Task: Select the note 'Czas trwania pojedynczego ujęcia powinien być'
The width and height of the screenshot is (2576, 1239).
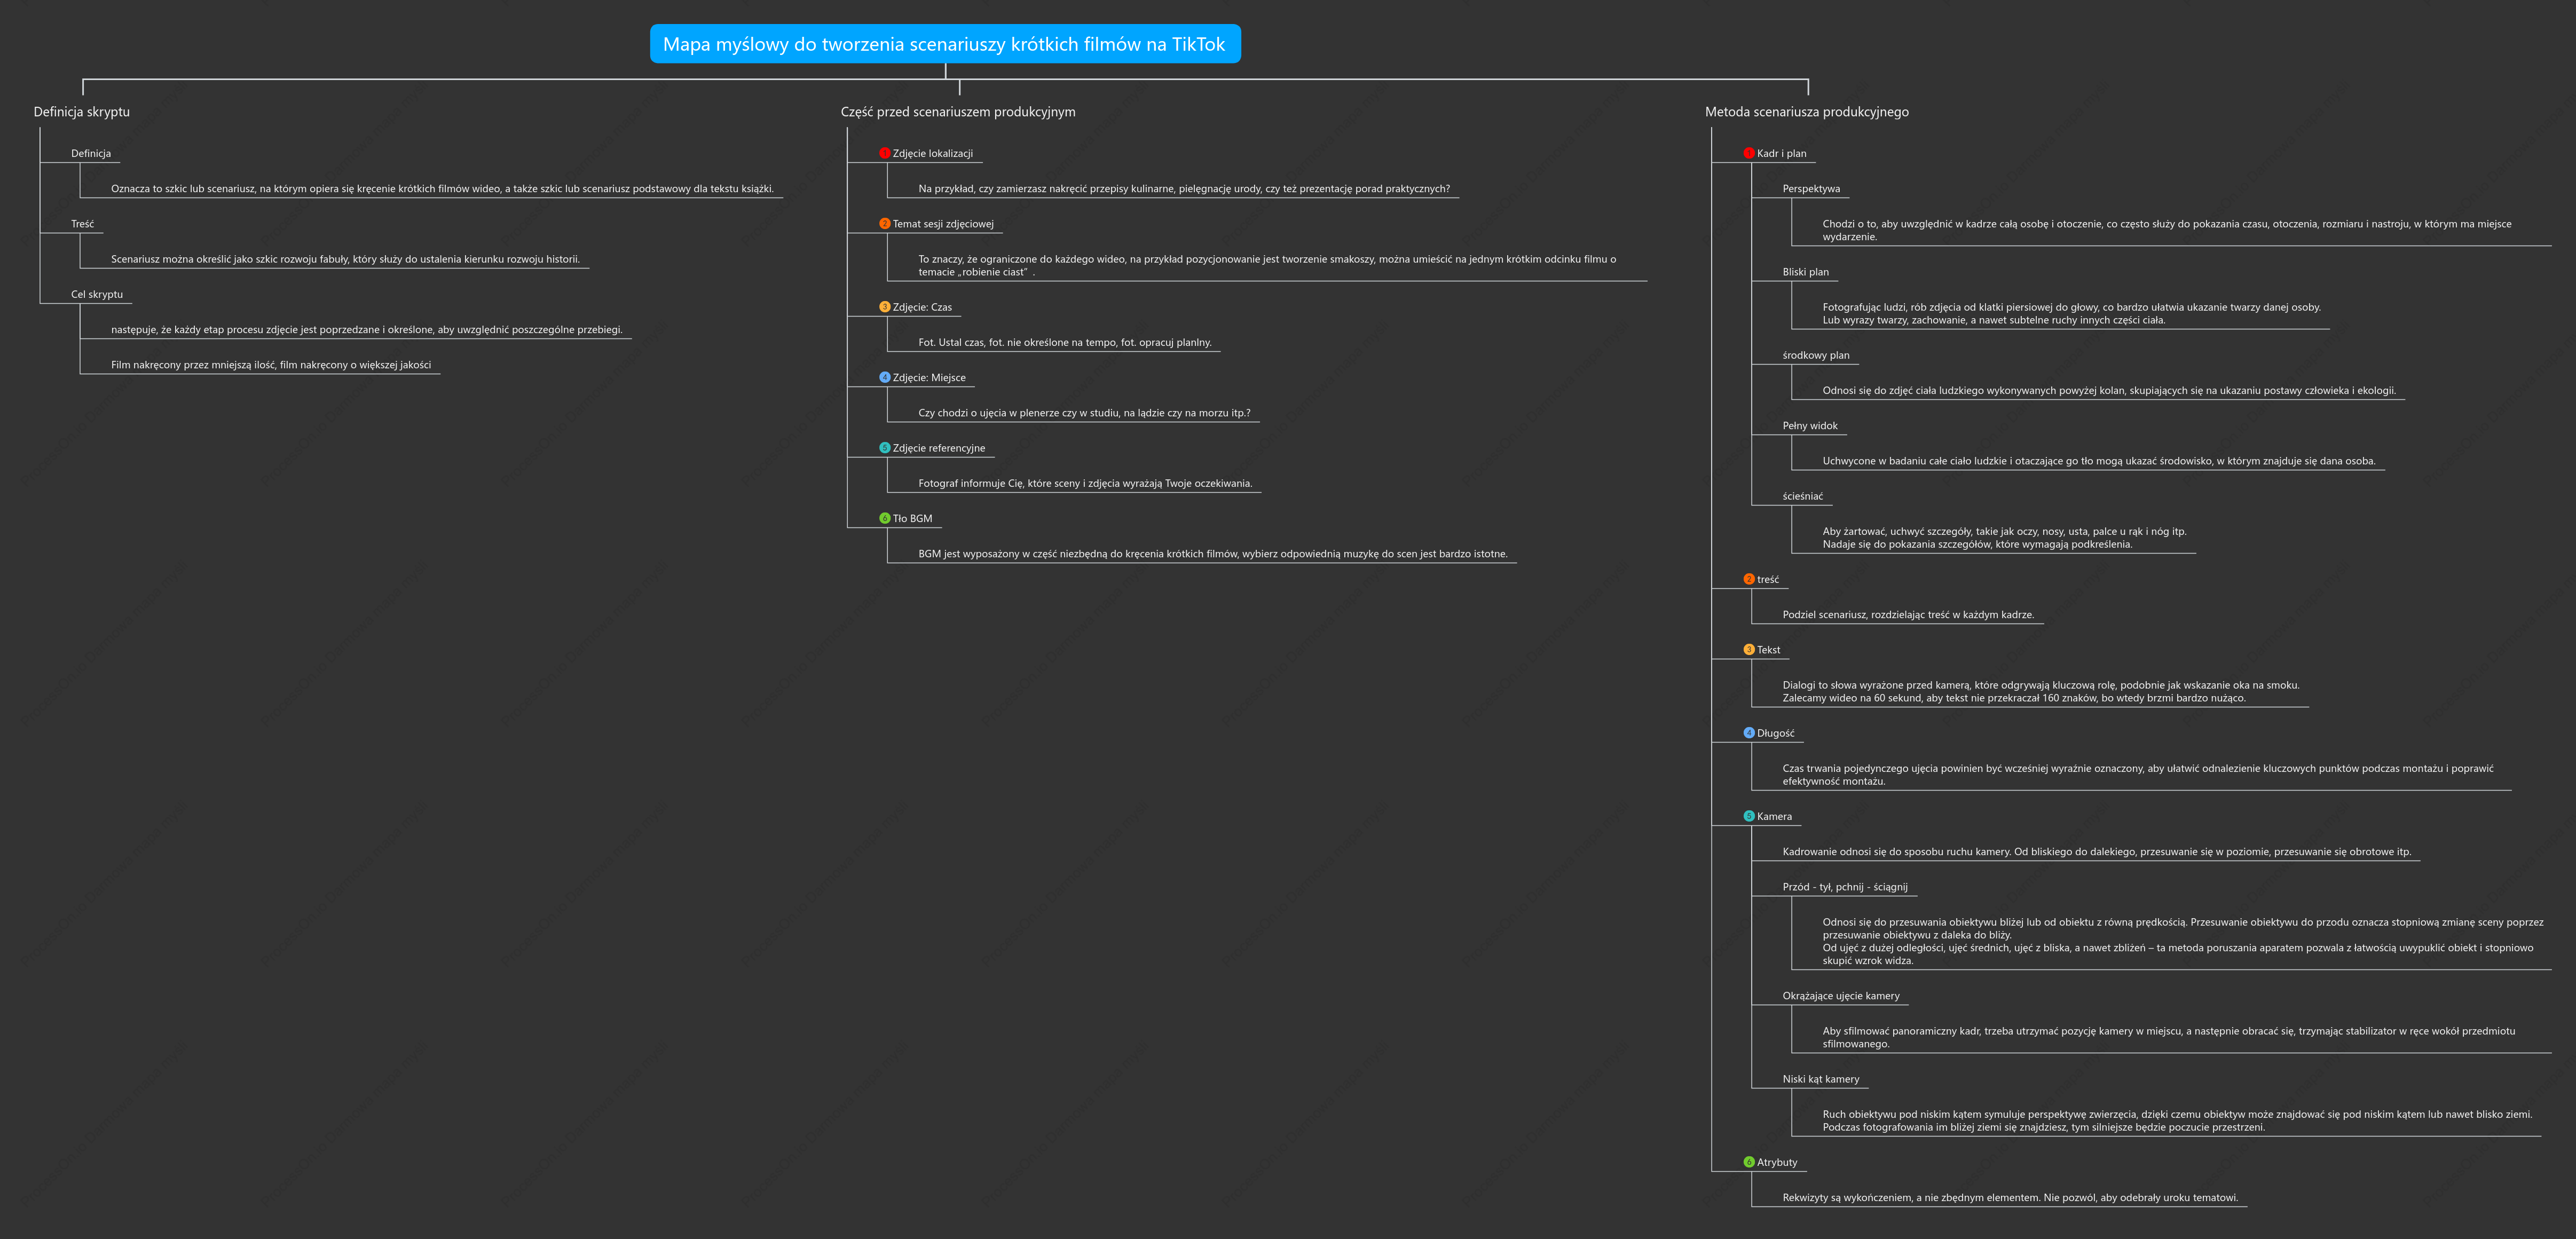Action: pos(2138,775)
